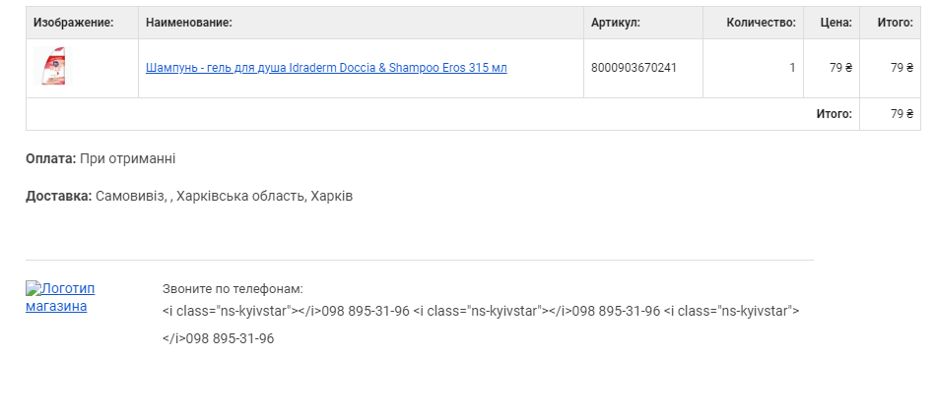Click the Цена column header
935x417 pixels.
[x=836, y=23]
